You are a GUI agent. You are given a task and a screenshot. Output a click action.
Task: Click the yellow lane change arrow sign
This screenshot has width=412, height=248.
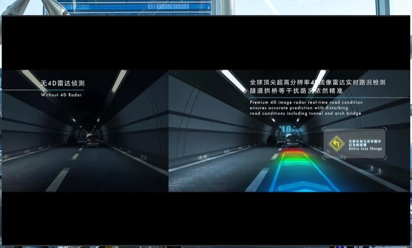pyautogui.click(x=336, y=143)
